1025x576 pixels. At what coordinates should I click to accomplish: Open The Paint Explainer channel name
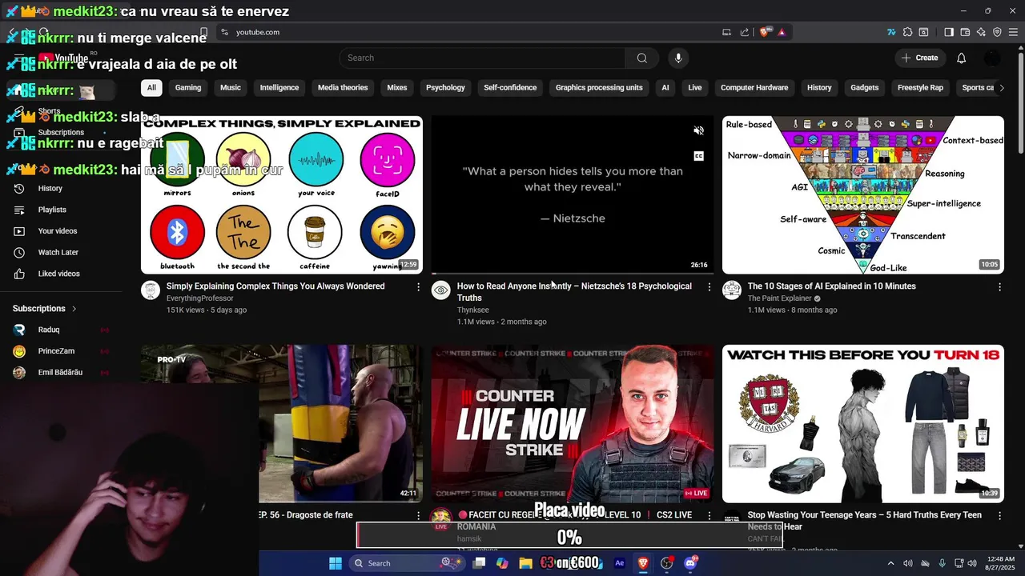pyautogui.click(x=780, y=298)
